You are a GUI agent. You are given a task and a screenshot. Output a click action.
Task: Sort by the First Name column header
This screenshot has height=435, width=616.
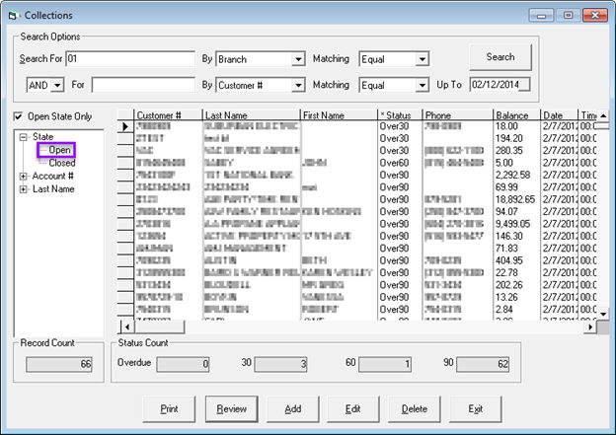[339, 115]
